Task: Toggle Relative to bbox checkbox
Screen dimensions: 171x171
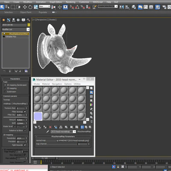Action: (x=25, y=130)
